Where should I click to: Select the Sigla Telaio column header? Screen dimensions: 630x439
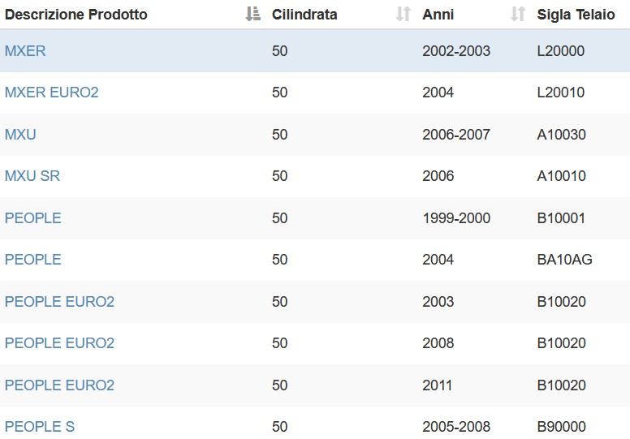[x=576, y=15]
